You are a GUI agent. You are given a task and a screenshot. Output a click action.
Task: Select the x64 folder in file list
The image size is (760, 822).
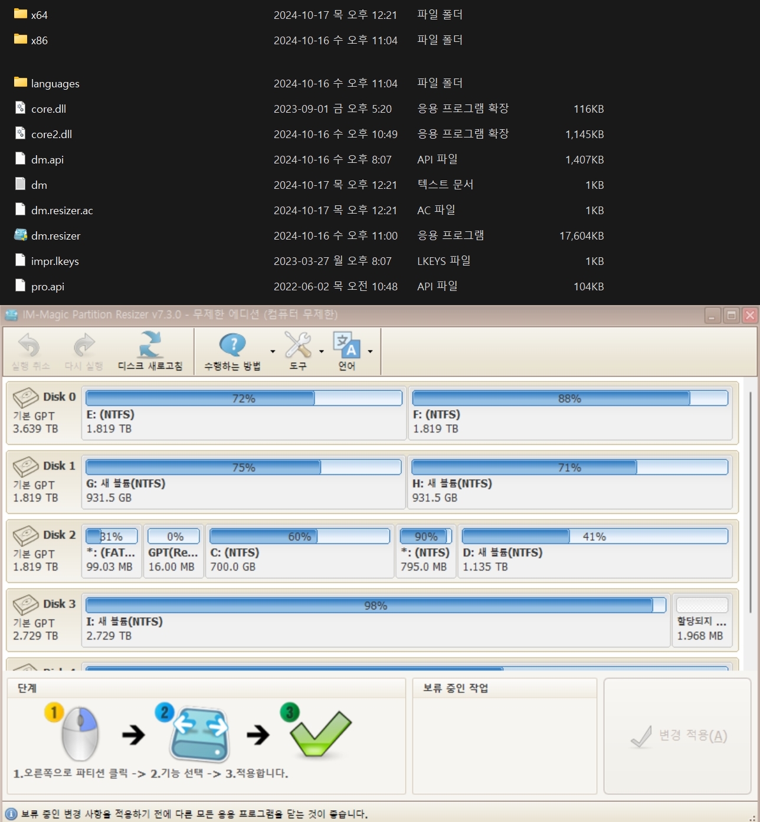(39, 15)
